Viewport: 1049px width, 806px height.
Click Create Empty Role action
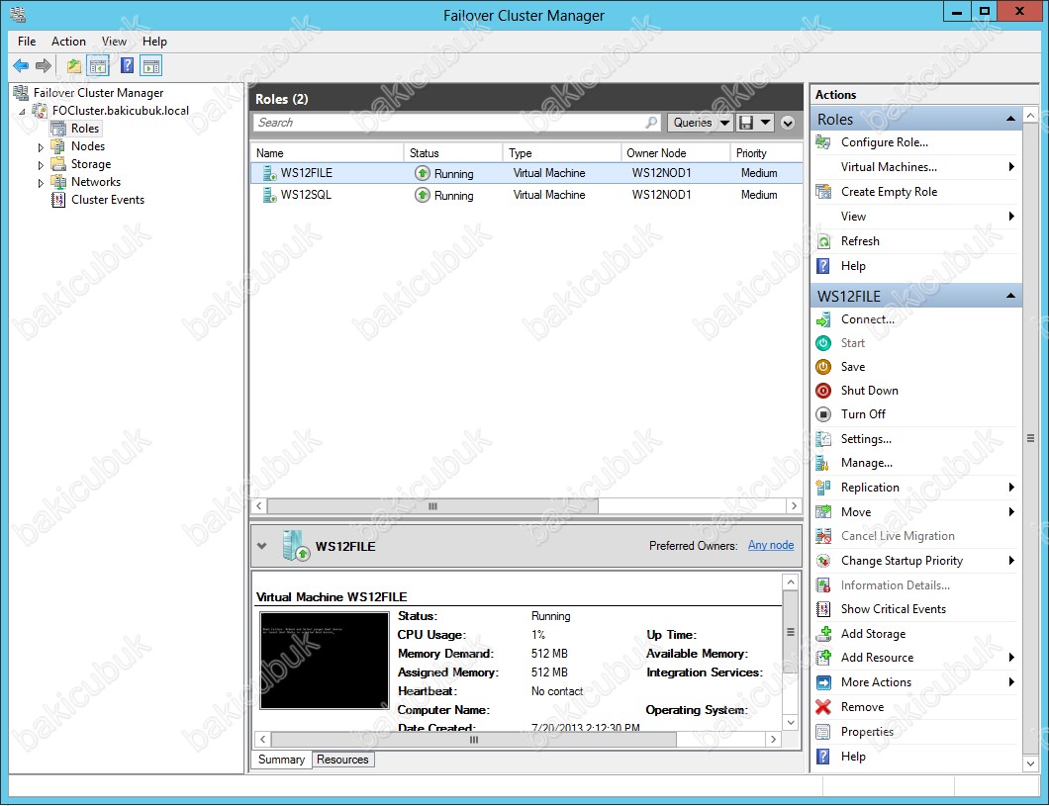(x=889, y=192)
